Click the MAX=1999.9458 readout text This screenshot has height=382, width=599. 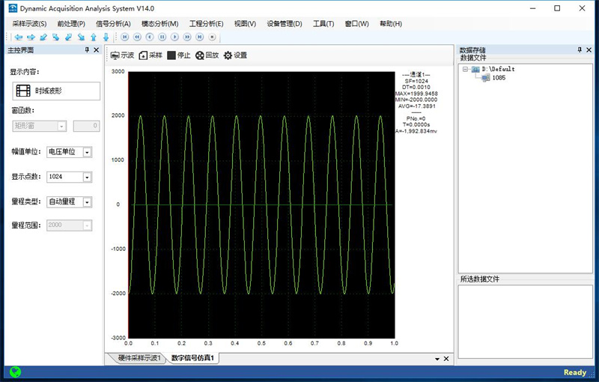coord(416,94)
